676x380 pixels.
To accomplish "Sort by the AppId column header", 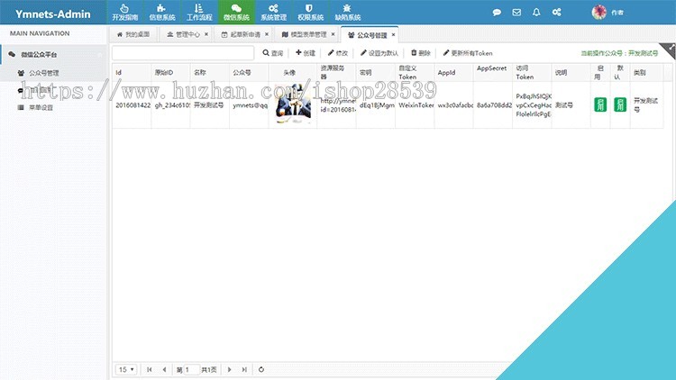I will point(453,72).
